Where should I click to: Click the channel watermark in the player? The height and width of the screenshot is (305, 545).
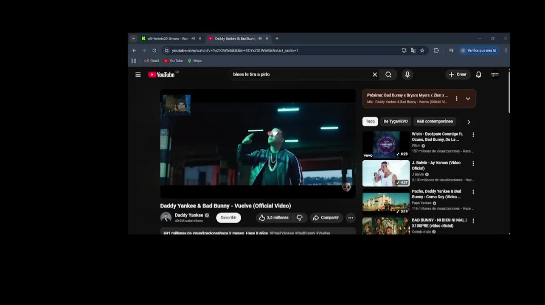(347, 187)
